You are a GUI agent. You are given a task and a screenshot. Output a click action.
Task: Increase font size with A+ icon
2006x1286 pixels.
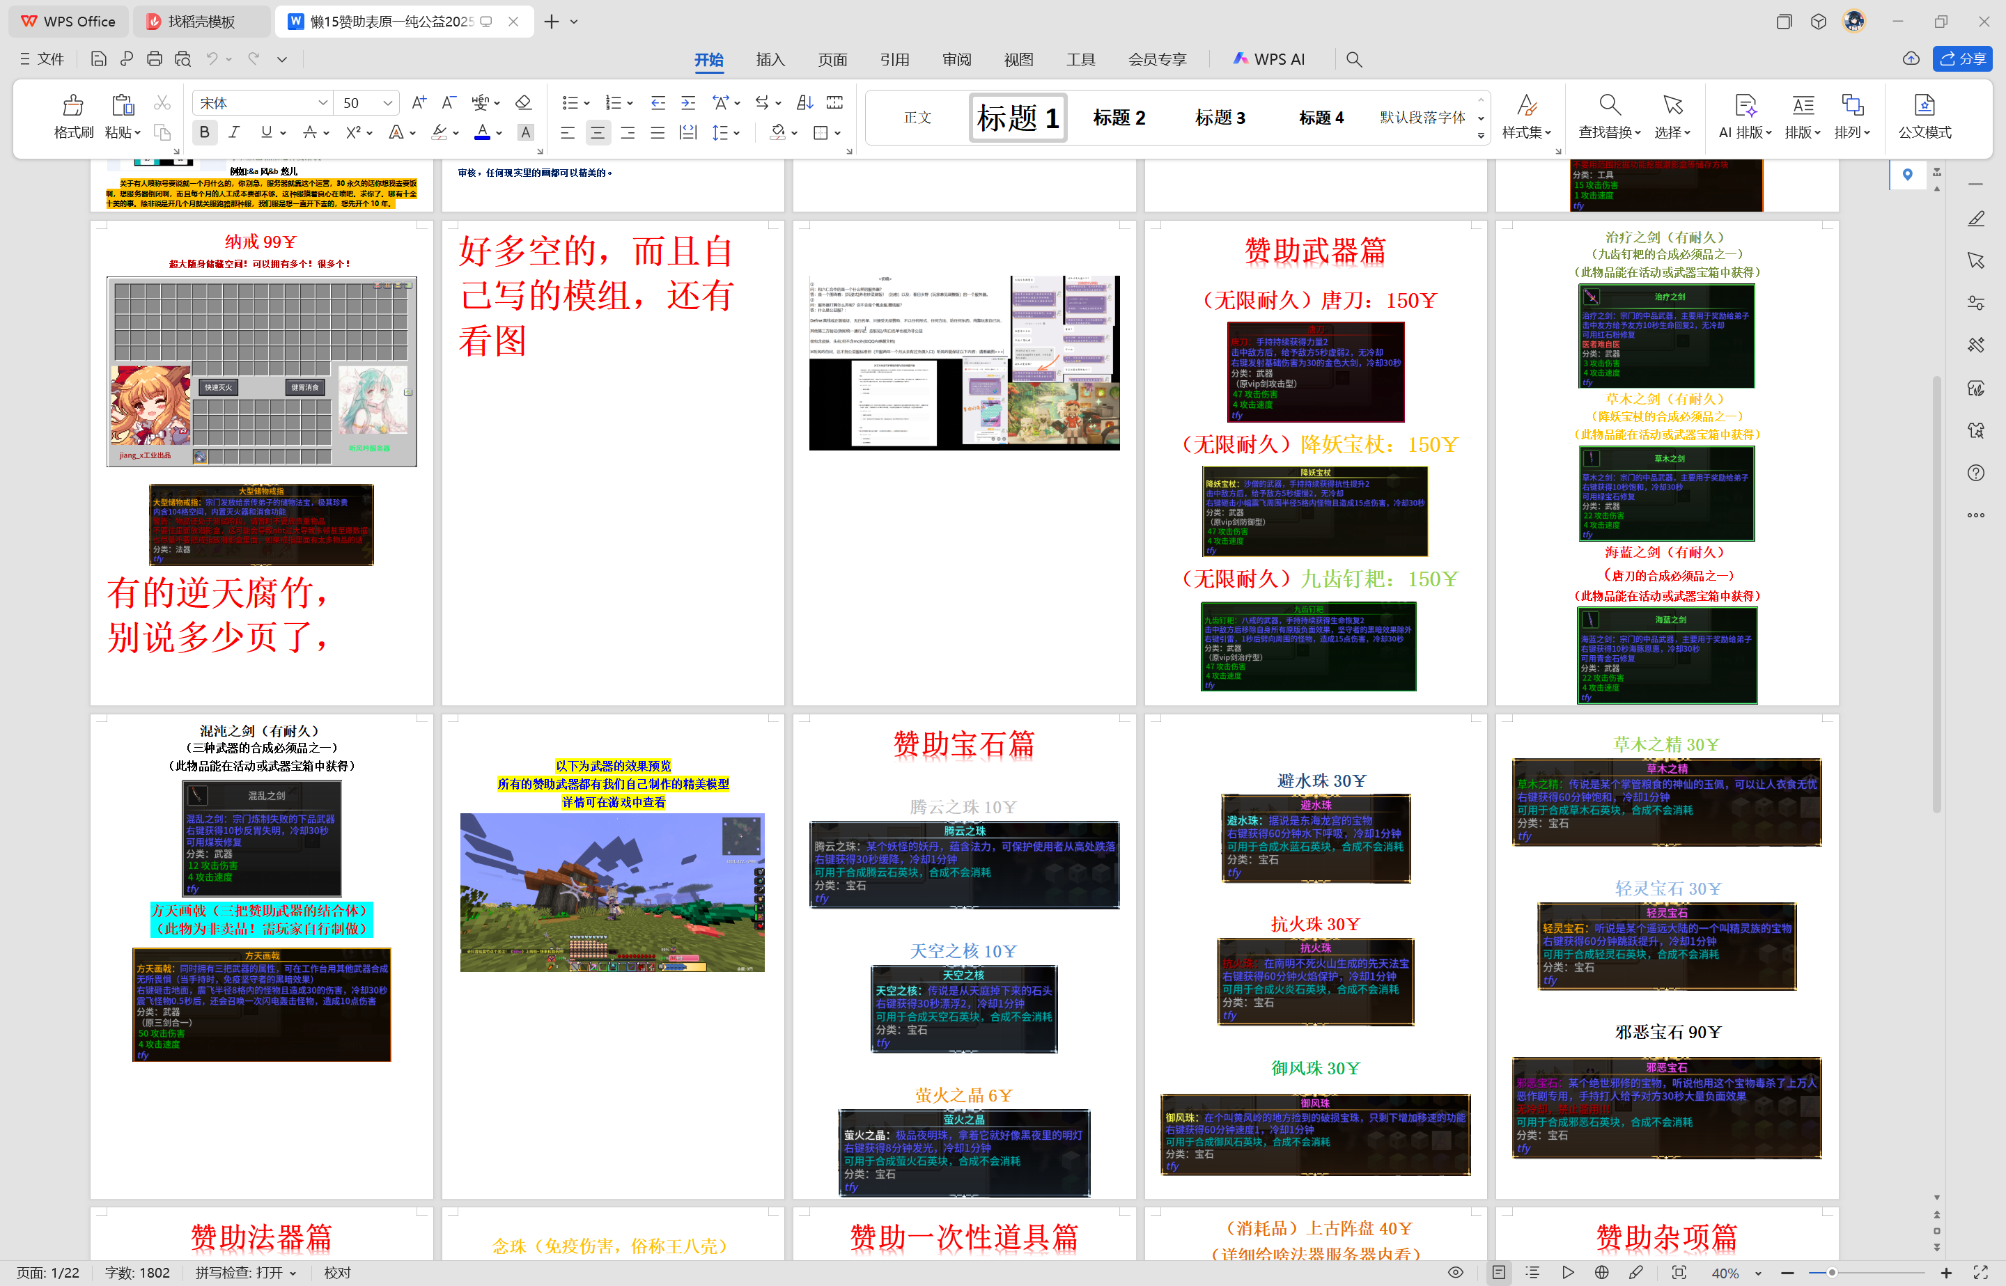point(419,103)
